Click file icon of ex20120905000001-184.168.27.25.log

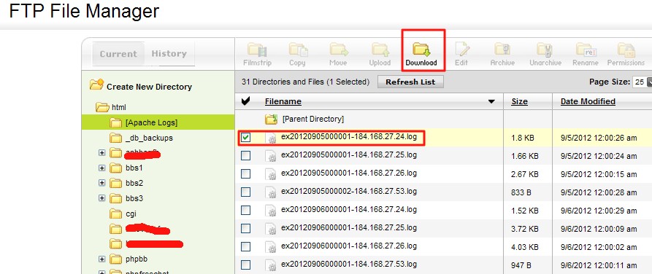[271, 156]
